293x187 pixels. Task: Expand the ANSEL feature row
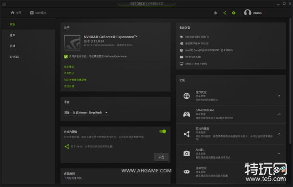pos(279,154)
